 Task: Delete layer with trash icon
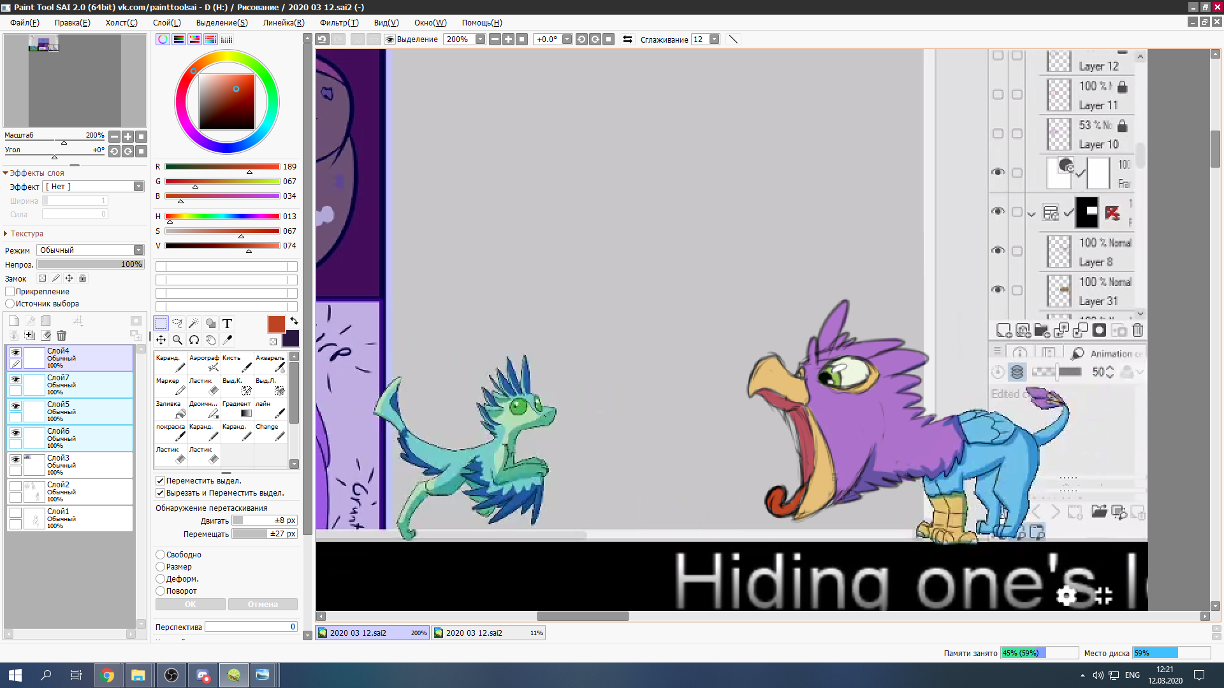(x=61, y=336)
